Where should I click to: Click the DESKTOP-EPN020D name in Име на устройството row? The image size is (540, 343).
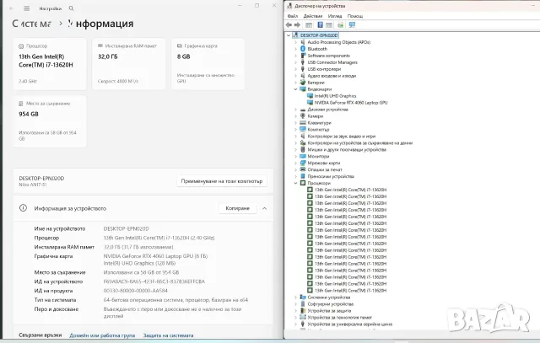(126, 228)
